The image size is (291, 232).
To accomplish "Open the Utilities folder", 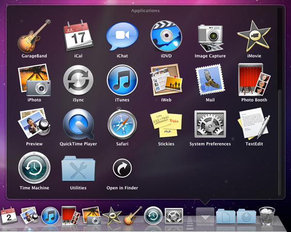I will (x=78, y=168).
